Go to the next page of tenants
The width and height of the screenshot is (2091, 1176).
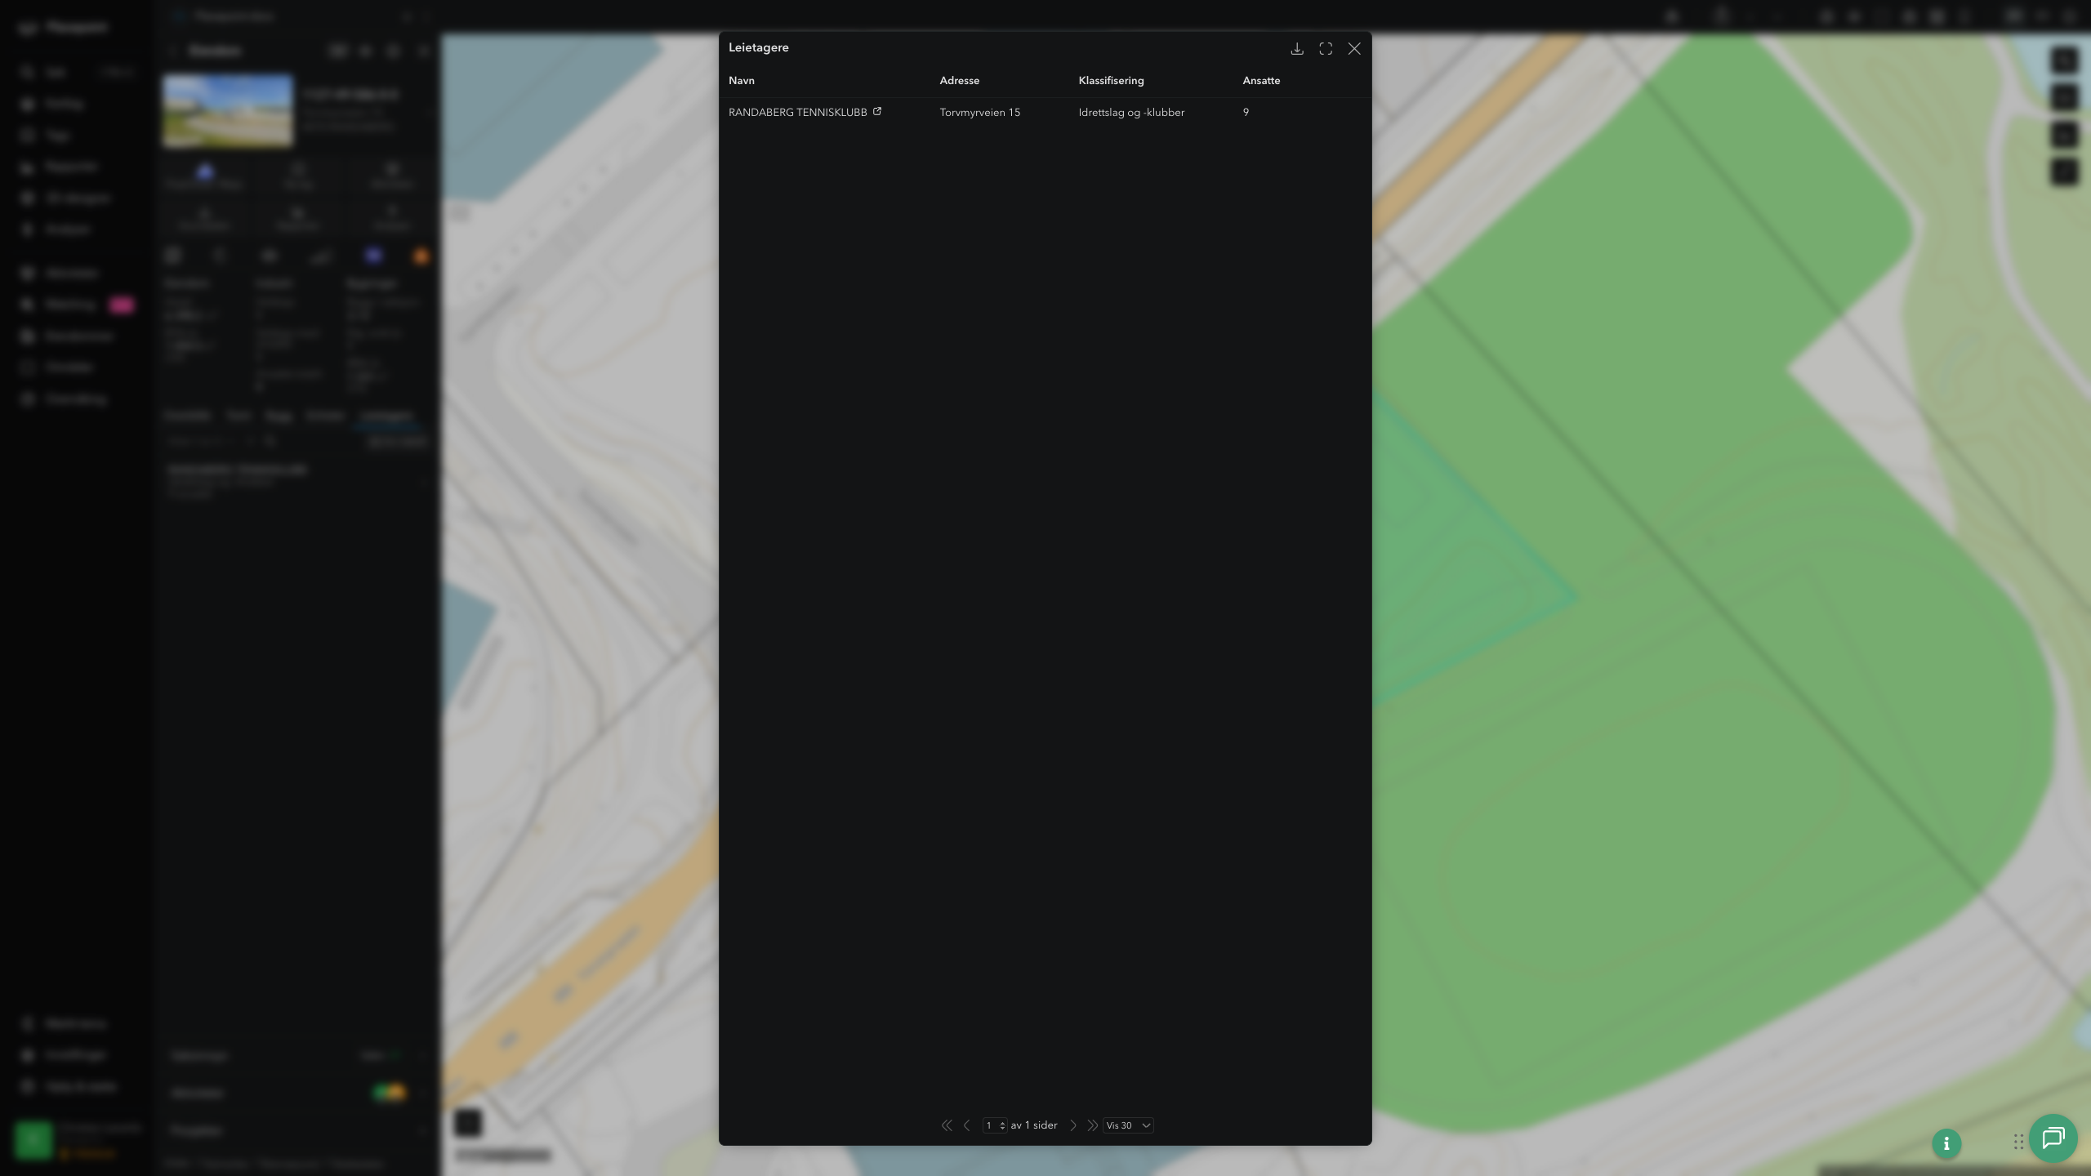(1073, 1125)
